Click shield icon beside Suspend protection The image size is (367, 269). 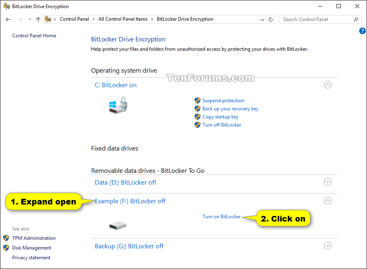point(198,101)
